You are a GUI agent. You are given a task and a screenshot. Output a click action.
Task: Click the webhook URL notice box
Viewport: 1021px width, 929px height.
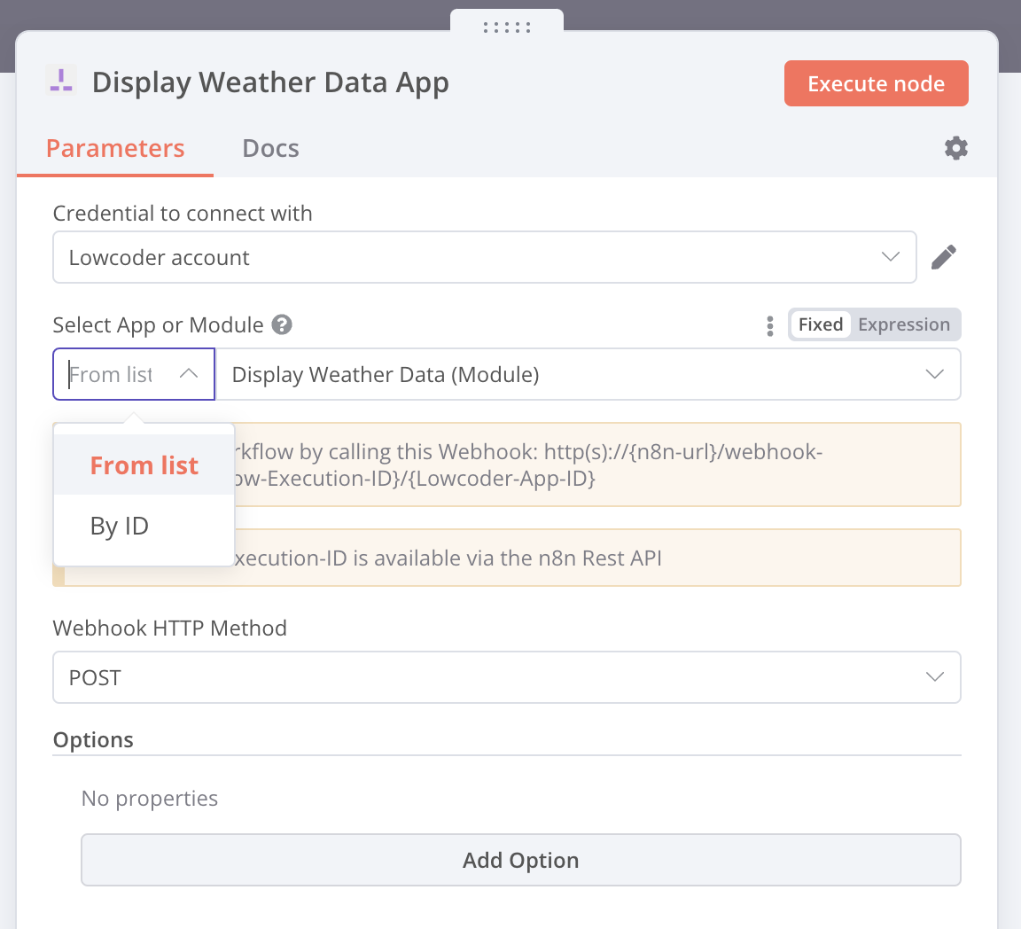point(596,464)
